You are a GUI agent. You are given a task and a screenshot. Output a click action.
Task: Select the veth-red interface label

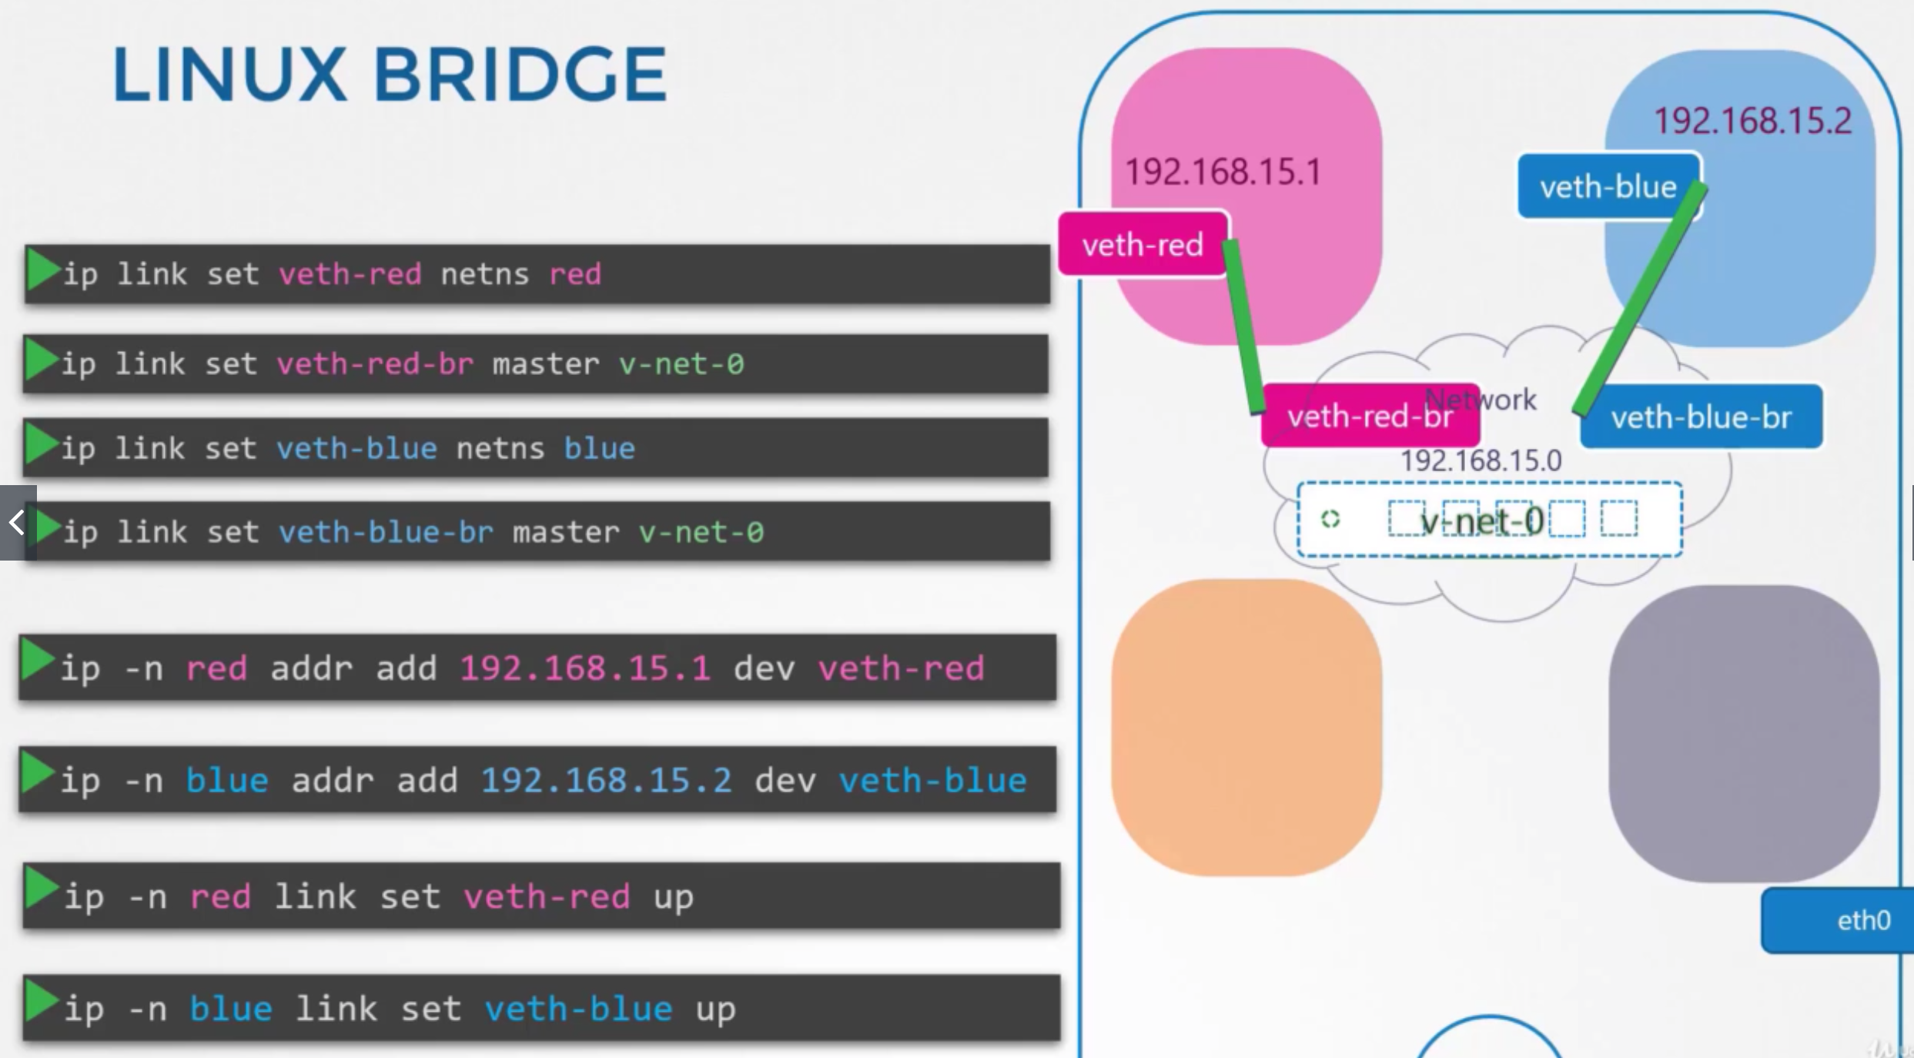tap(1142, 245)
